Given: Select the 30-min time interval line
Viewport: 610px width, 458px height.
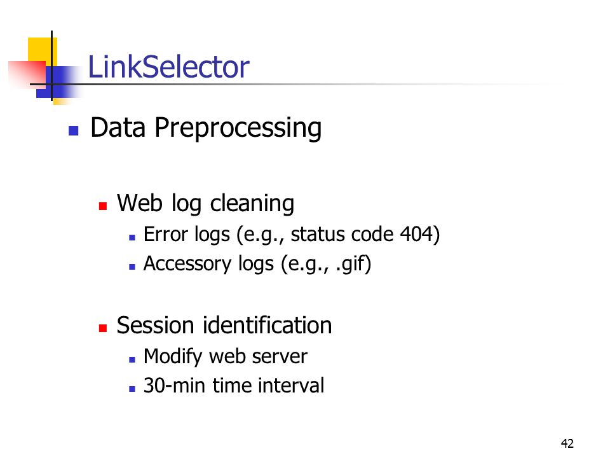Looking at the screenshot, I should point(234,385).
